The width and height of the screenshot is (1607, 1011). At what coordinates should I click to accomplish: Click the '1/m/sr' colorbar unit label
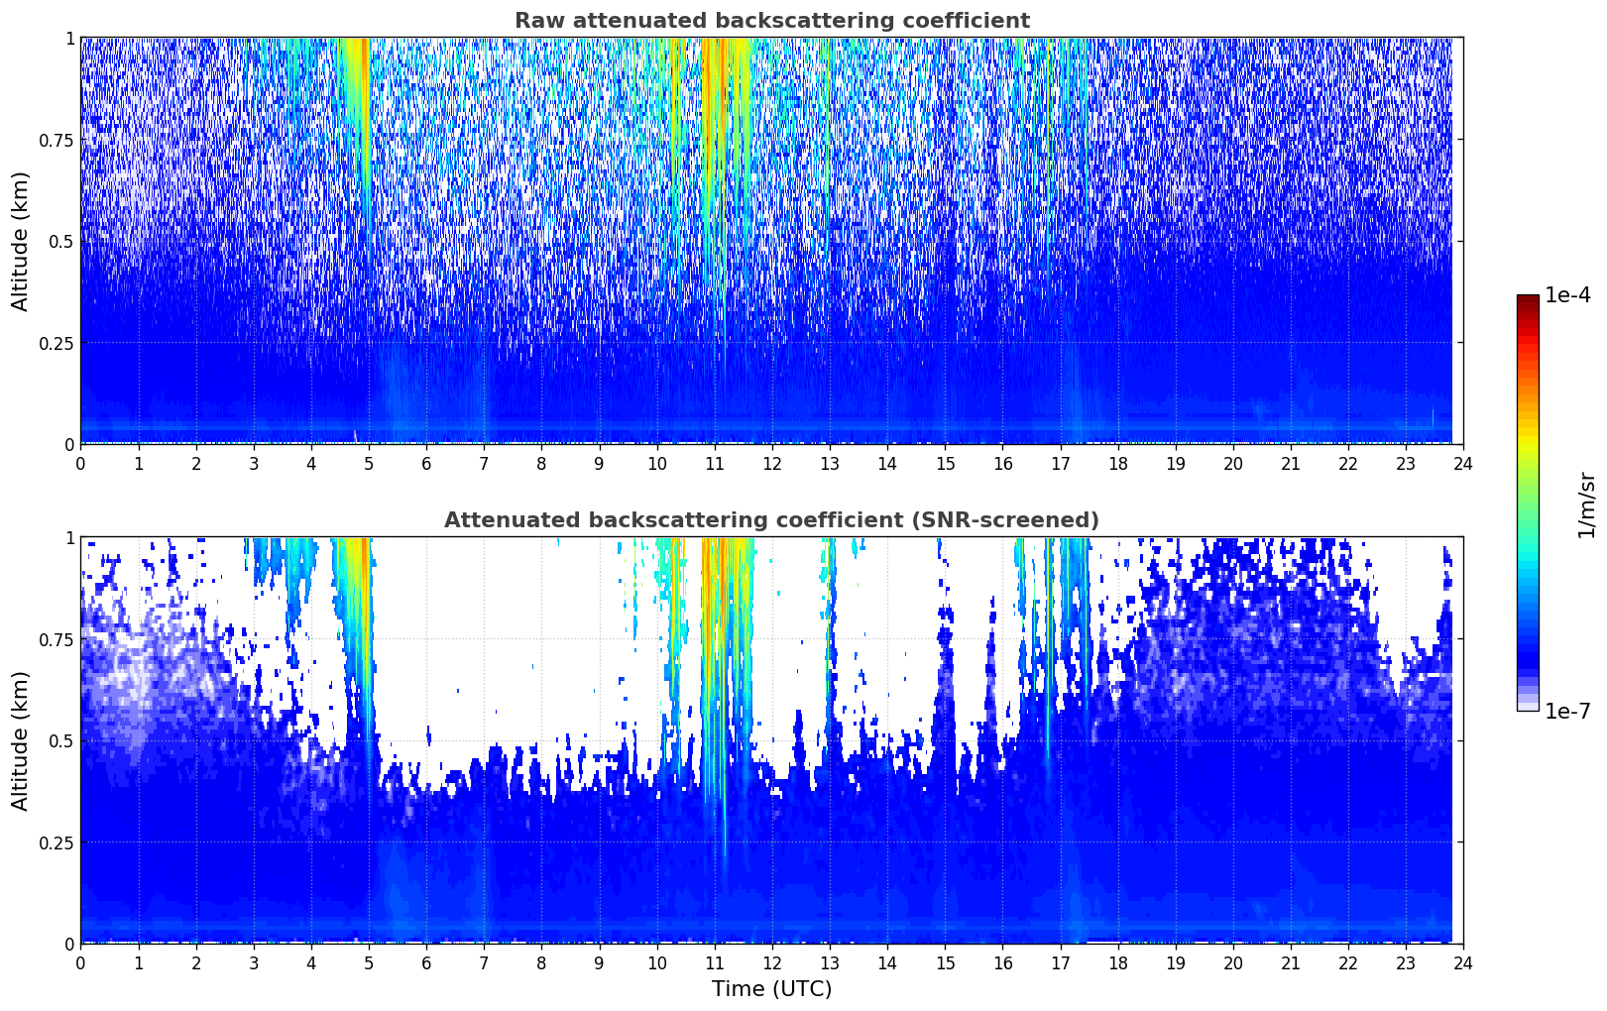coord(1586,505)
